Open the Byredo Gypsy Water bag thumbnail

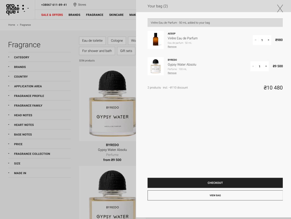pyautogui.click(x=155, y=66)
